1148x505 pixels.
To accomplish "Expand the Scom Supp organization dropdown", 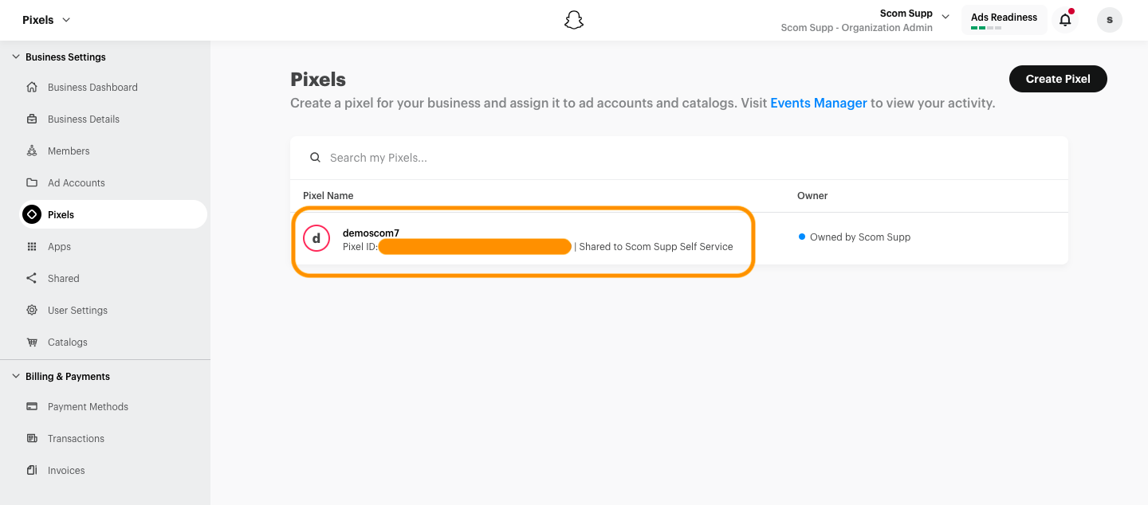I will click(946, 16).
